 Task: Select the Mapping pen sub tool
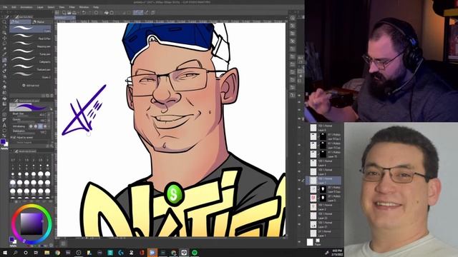click(30, 45)
